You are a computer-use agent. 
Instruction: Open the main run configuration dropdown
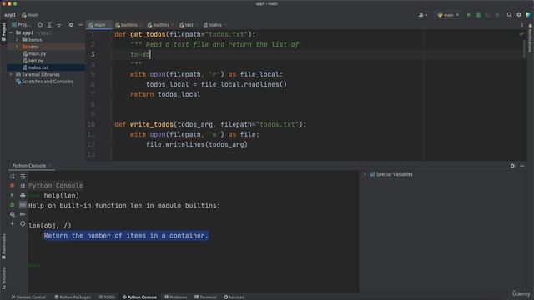pos(448,15)
